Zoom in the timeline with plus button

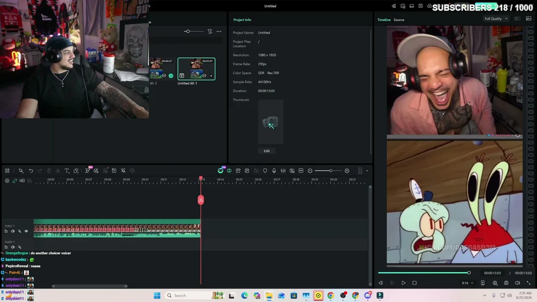pos(347,171)
